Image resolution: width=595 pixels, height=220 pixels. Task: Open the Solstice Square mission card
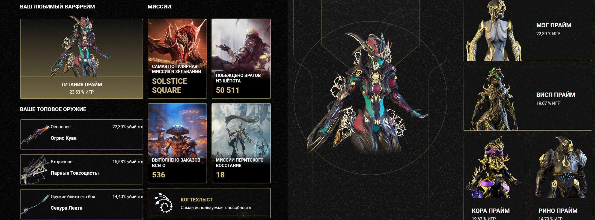[177, 59]
